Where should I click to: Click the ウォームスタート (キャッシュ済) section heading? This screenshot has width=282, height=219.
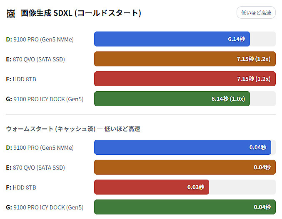click(73, 129)
